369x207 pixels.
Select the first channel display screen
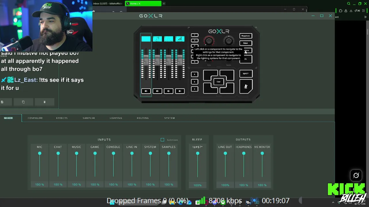pos(146,39)
